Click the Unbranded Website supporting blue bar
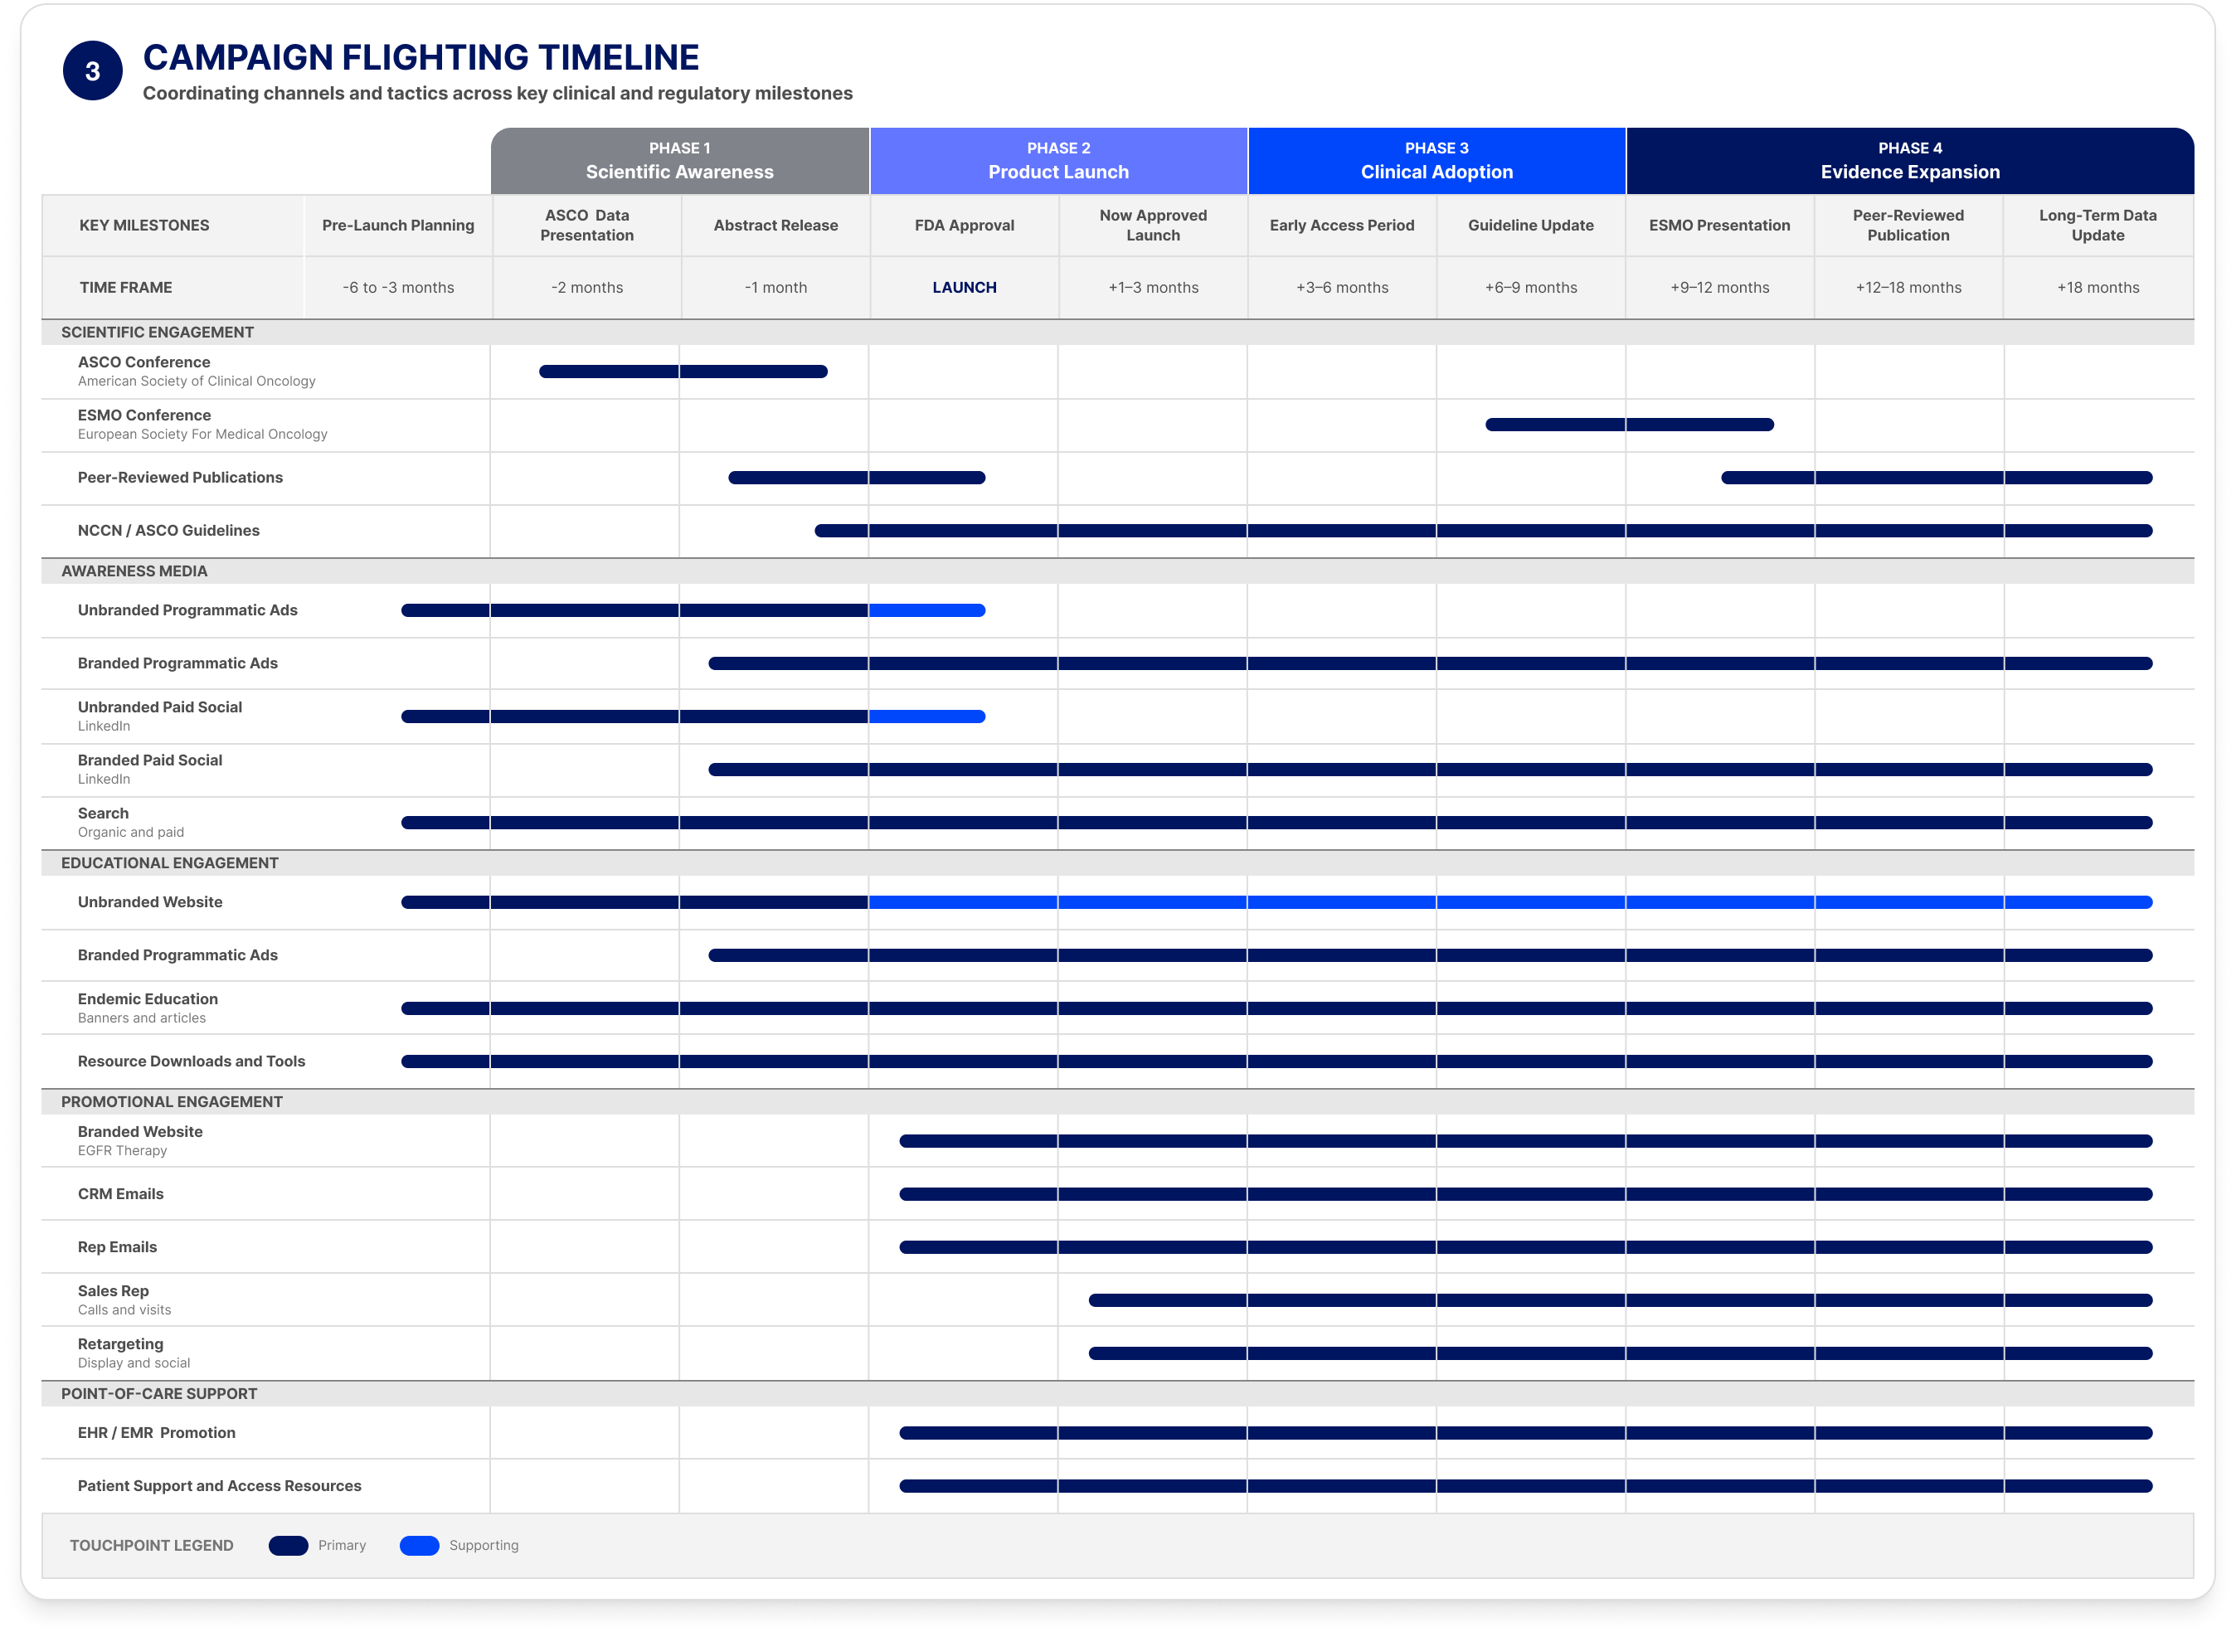The height and width of the screenshot is (1637, 2236). [x=1510, y=903]
